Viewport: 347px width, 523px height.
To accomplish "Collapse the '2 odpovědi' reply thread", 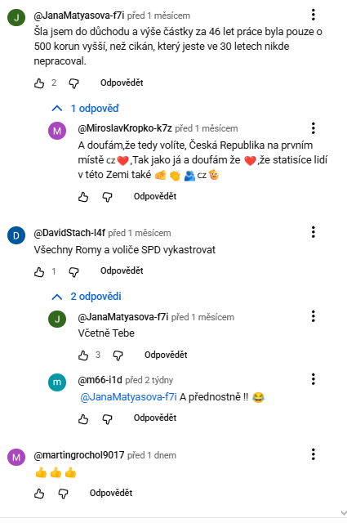I will pyautogui.click(x=87, y=296).
